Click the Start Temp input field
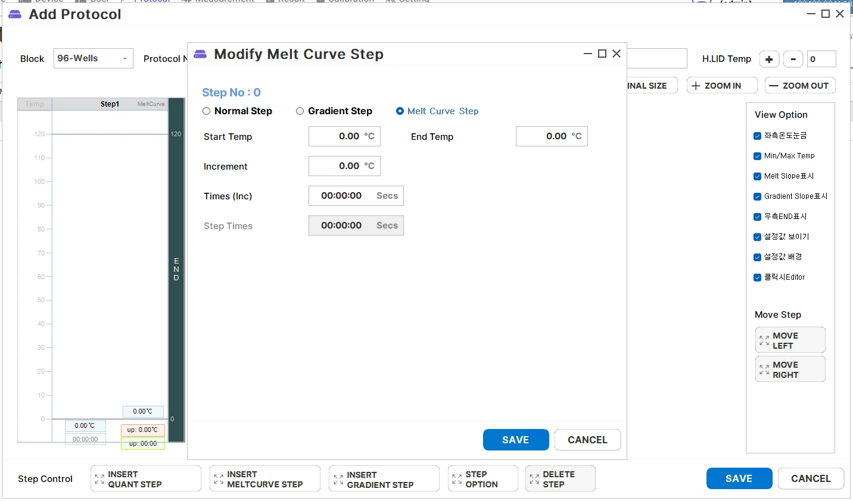The height and width of the screenshot is (501, 853). (x=344, y=136)
